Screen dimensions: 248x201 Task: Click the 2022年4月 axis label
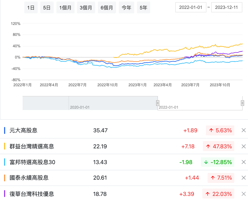pyautogui.click(x=49, y=85)
